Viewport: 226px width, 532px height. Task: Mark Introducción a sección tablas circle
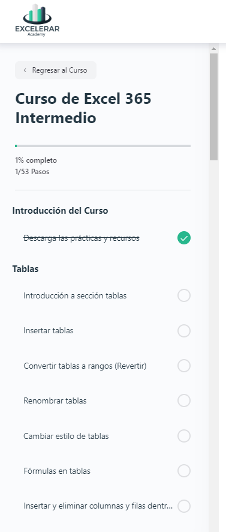(184, 296)
